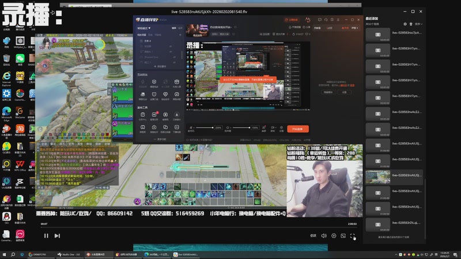Enter fullscreen mode in the video player
Screen dimensions: 461x259
353,235
